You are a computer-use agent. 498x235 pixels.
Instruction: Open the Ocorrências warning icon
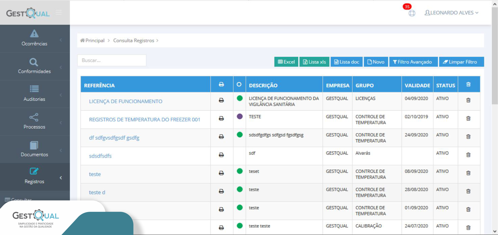click(34, 33)
